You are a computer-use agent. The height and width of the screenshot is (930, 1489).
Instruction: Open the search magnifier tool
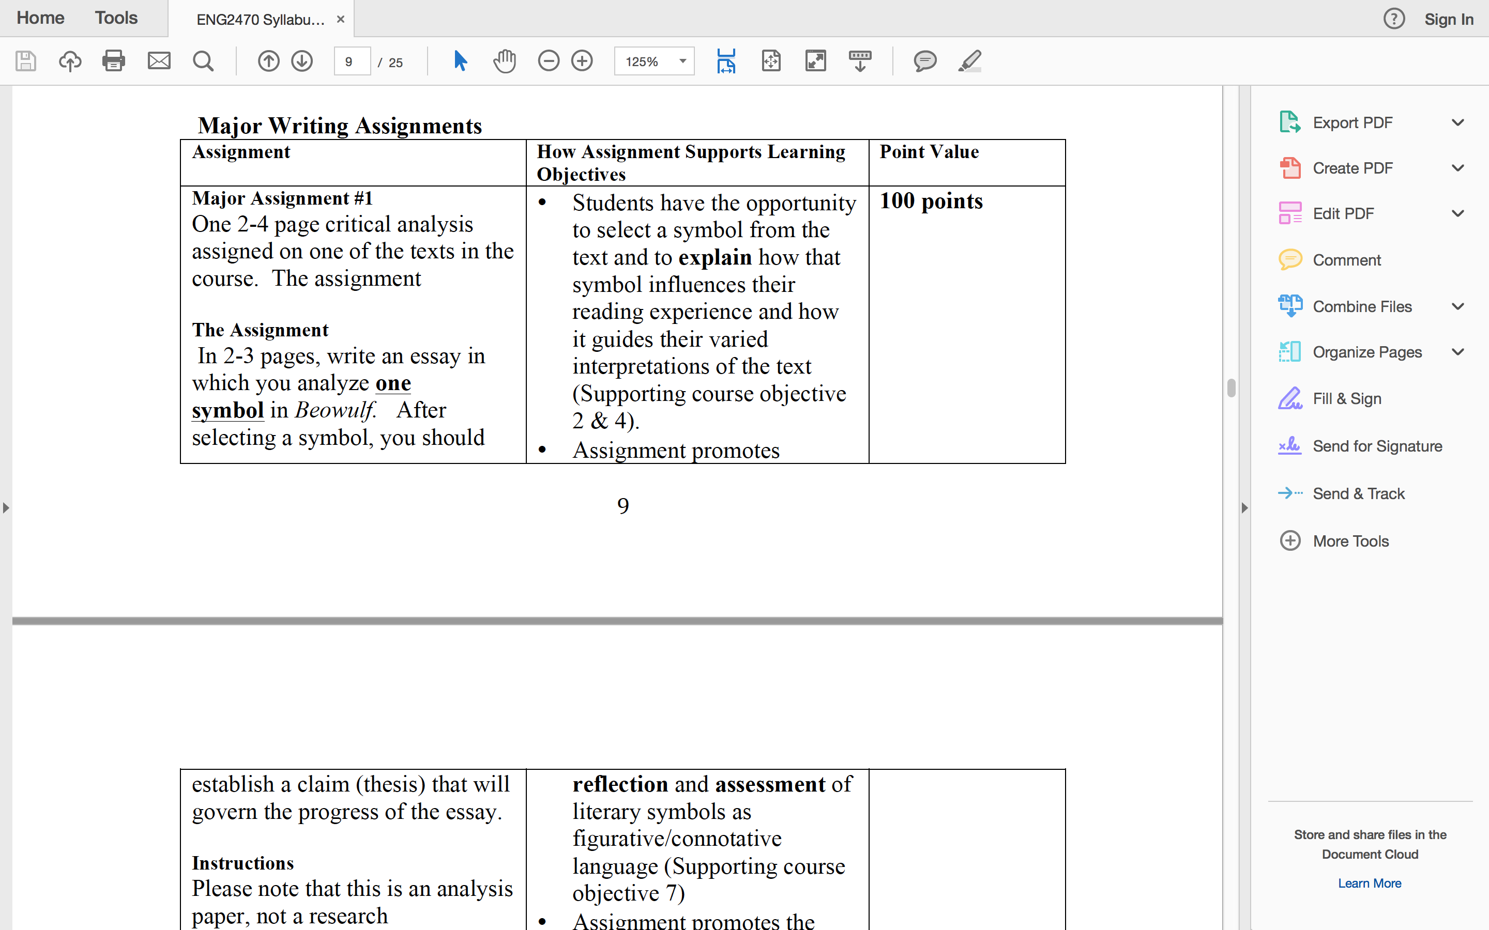203,61
